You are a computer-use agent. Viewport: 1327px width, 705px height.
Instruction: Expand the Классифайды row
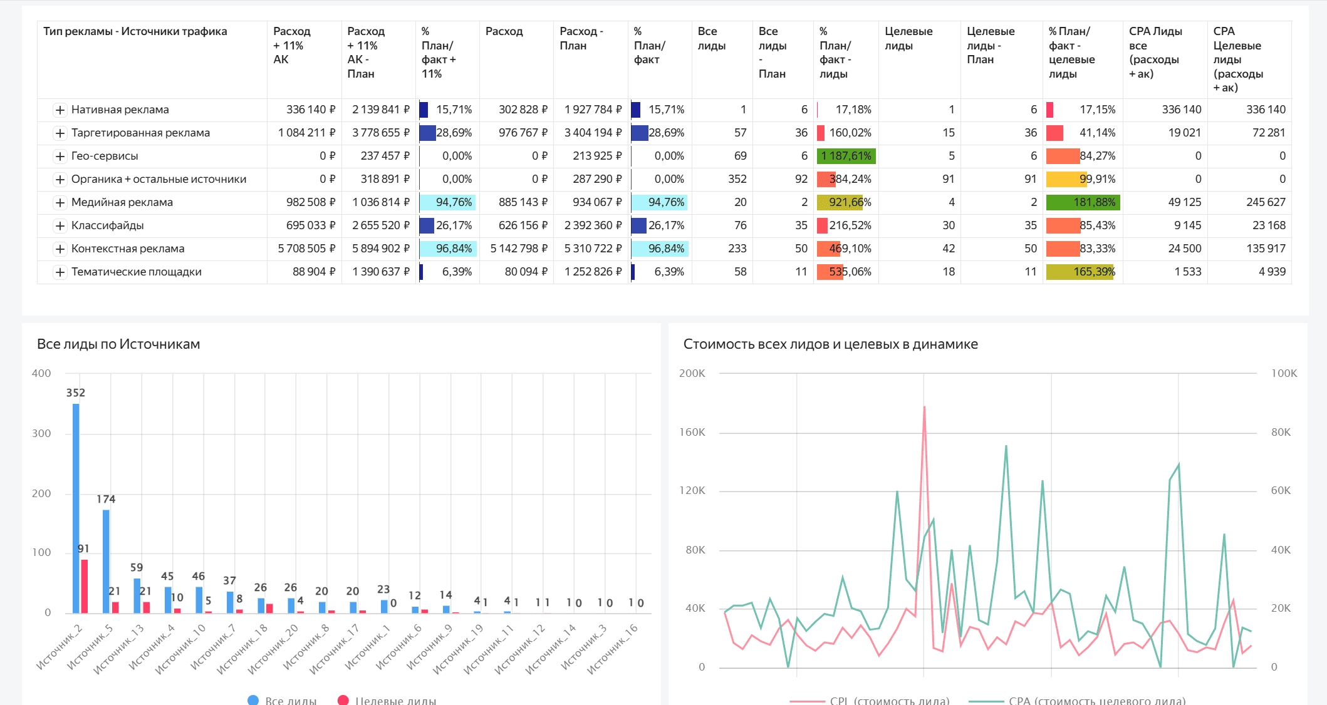point(60,226)
